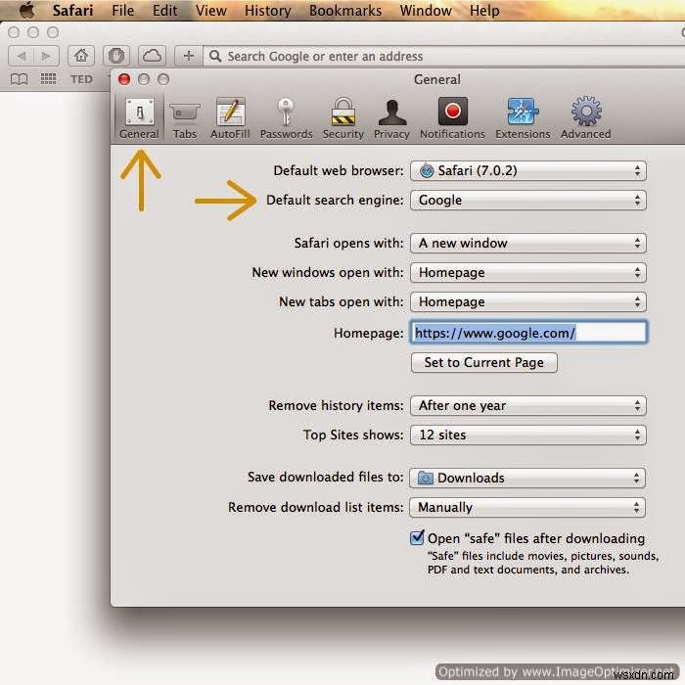Open the Bookmarks menu
Screen dimensions: 685x685
[345, 10]
